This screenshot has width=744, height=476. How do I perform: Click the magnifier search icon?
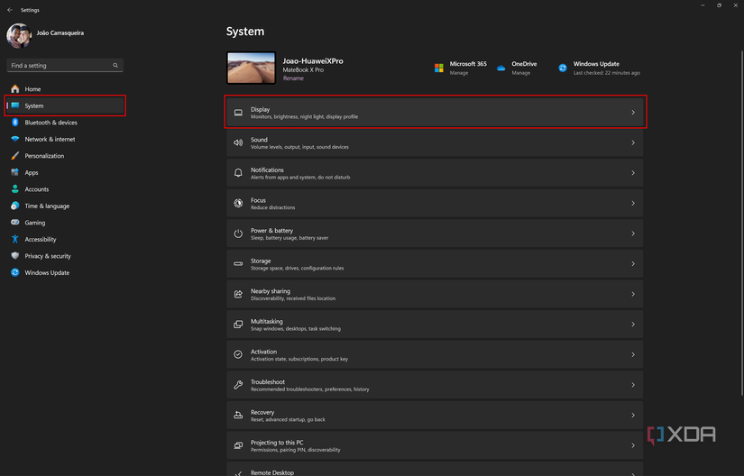pos(115,66)
